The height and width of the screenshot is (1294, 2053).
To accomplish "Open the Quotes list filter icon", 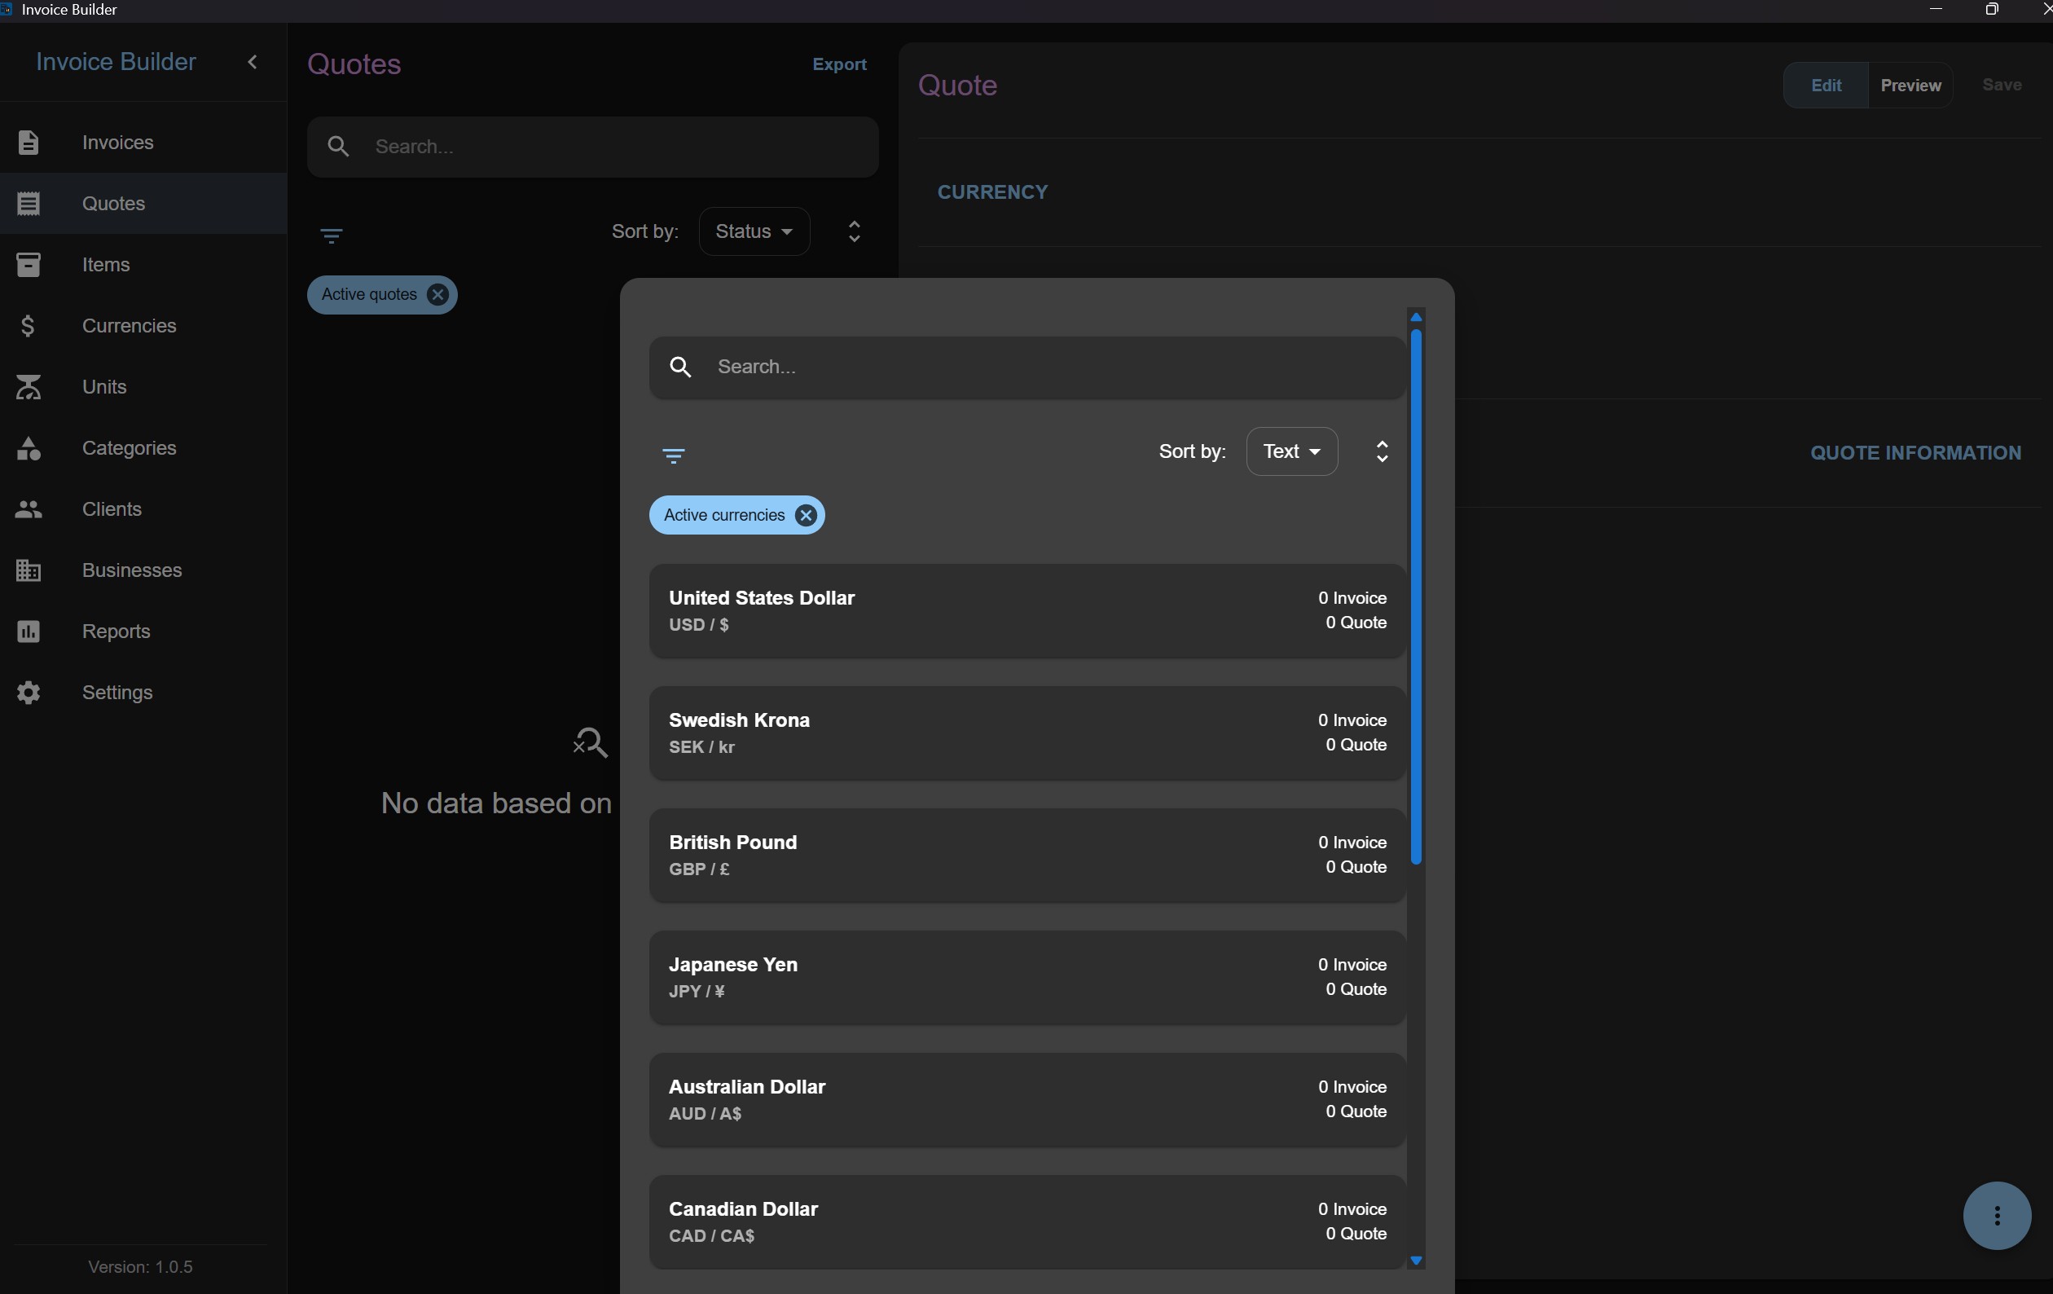I will click(332, 235).
